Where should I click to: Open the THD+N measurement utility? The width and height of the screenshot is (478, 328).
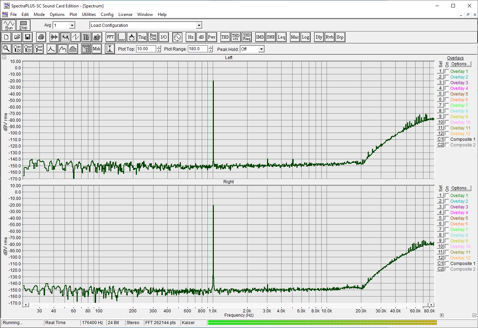[236, 37]
